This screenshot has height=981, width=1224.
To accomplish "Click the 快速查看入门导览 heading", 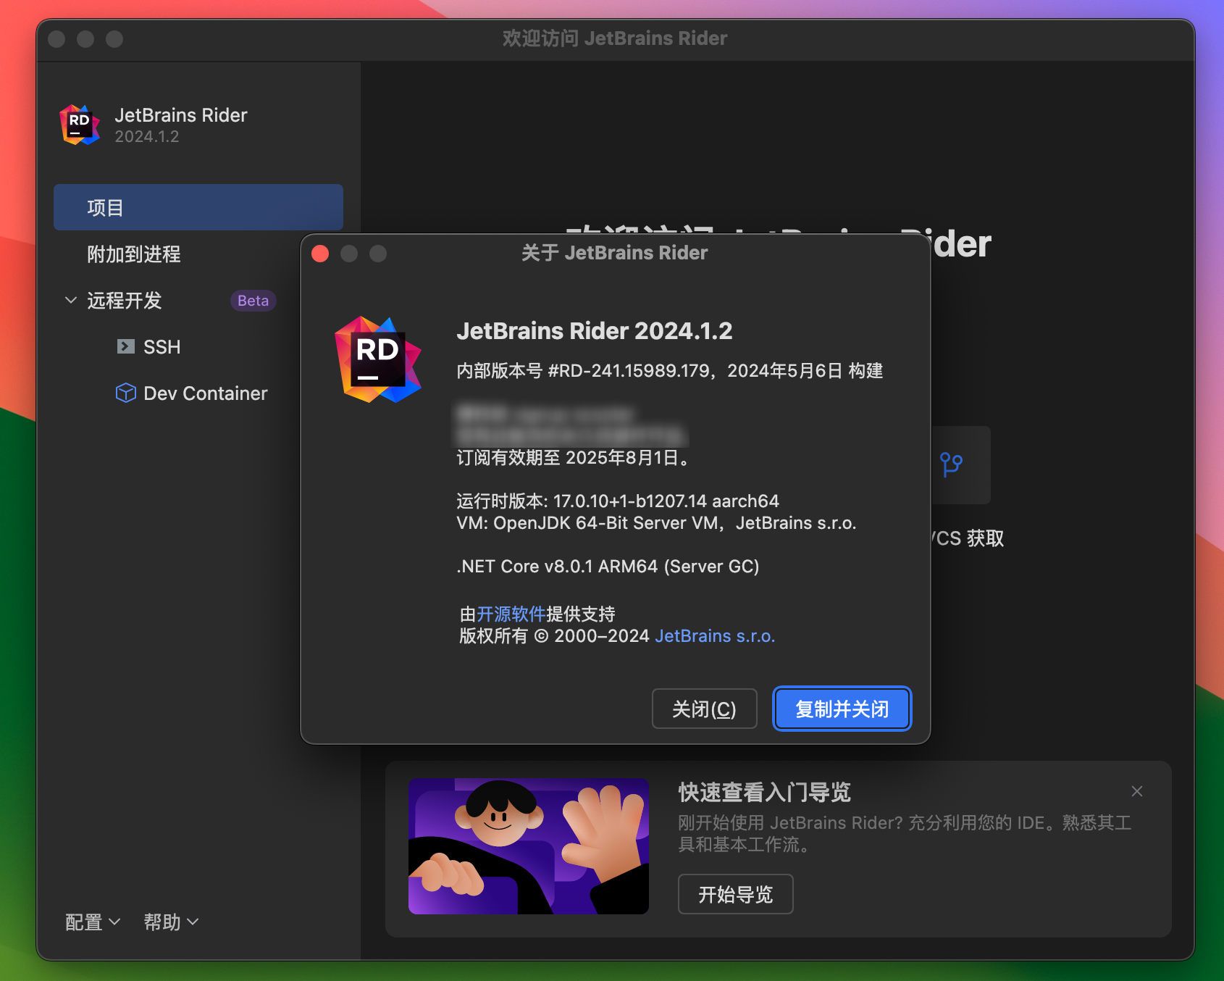I will click(764, 792).
